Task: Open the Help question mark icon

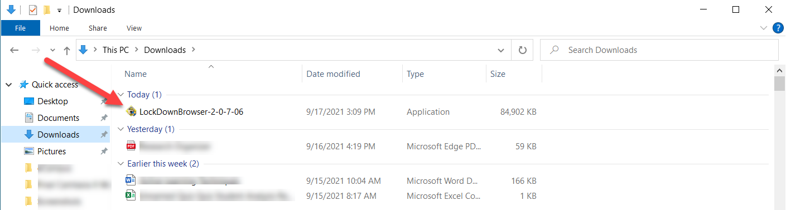Action: pos(778,28)
